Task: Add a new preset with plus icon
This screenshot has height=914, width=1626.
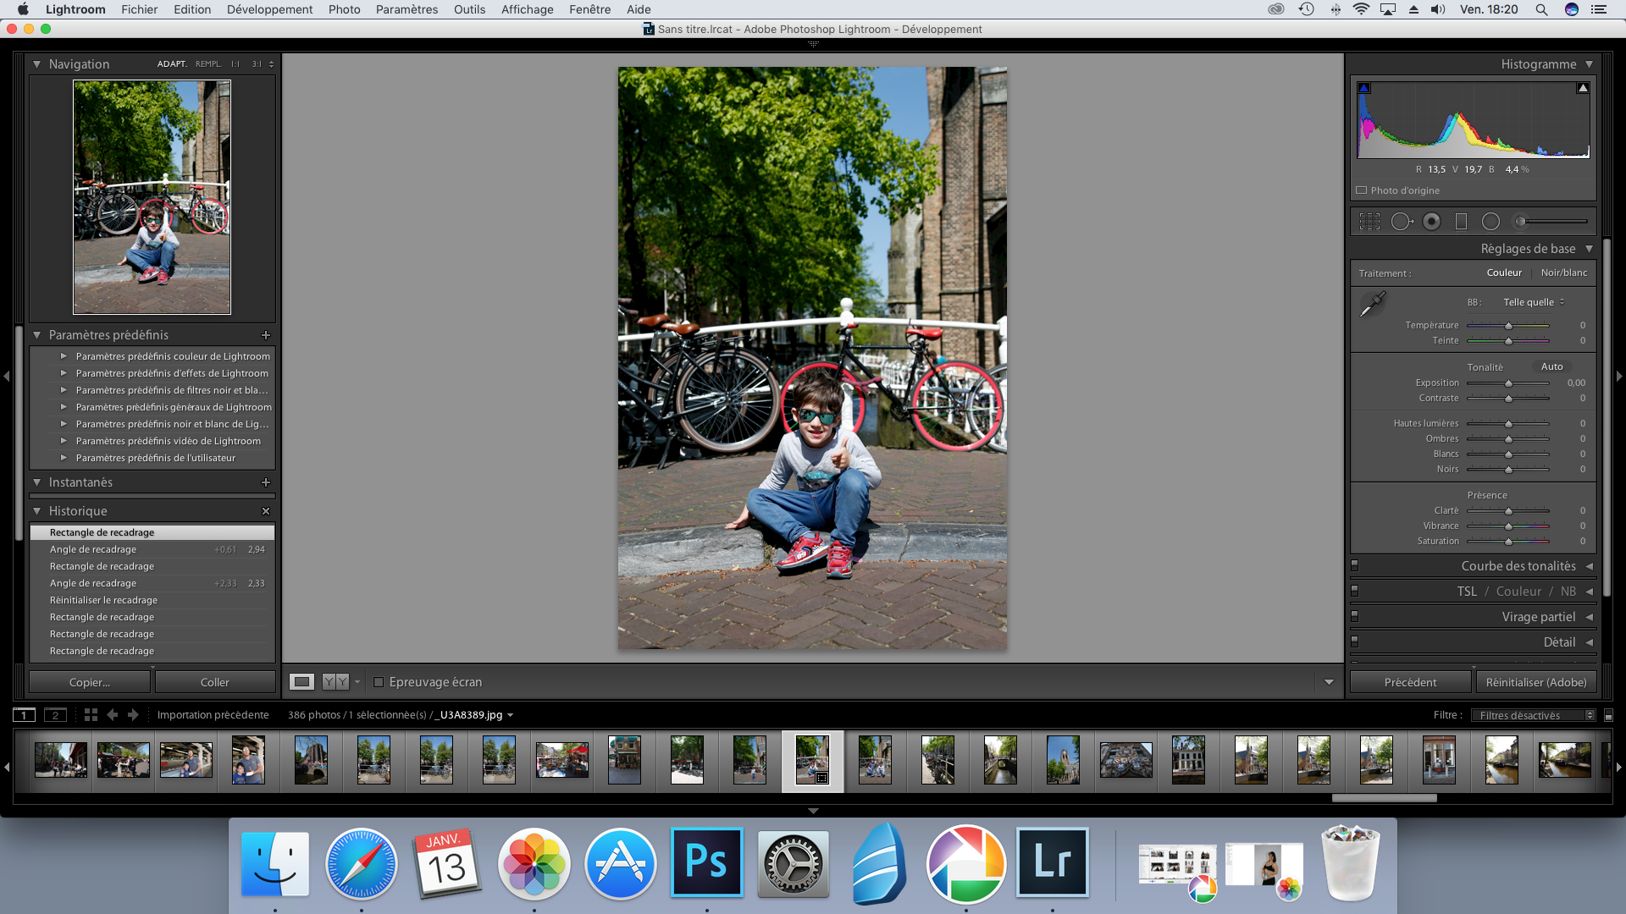Action: 266,335
